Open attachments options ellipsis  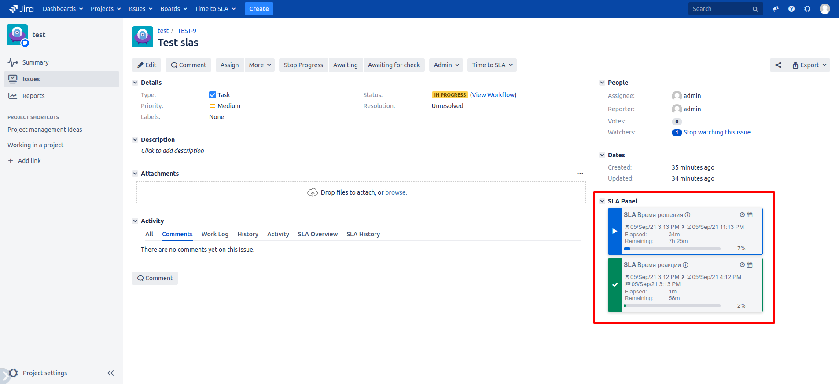click(x=580, y=174)
